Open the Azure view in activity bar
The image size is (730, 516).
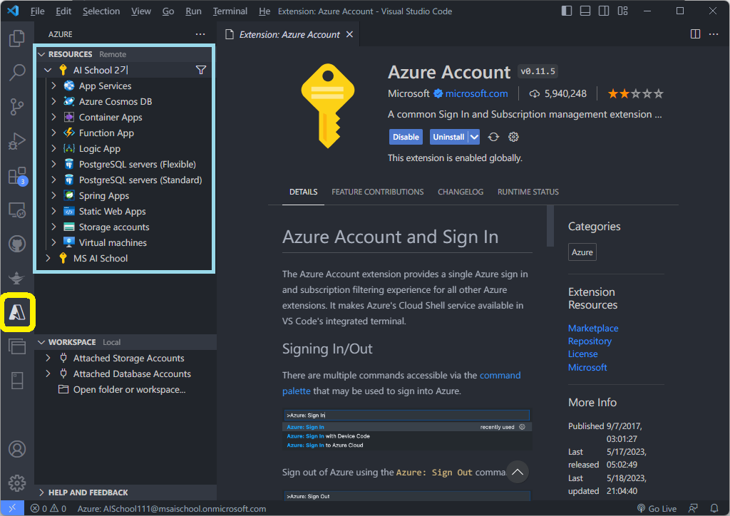tap(17, 312)
